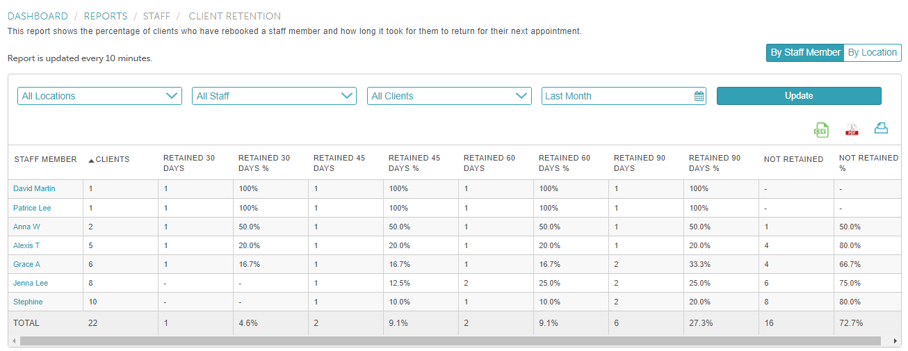
Task: Go to Dashboard breadcrumb
Action: 38,16
